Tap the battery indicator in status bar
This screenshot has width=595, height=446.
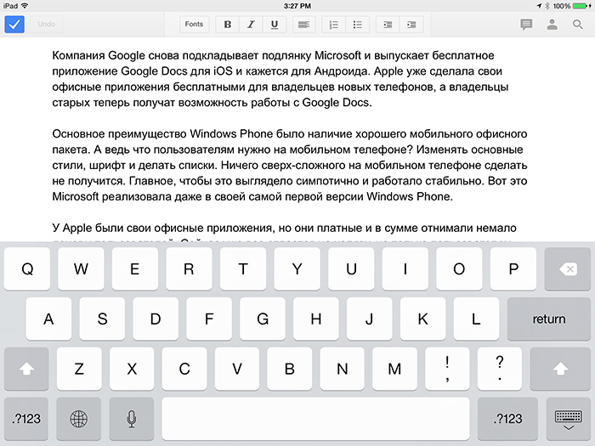pos(581,6)
